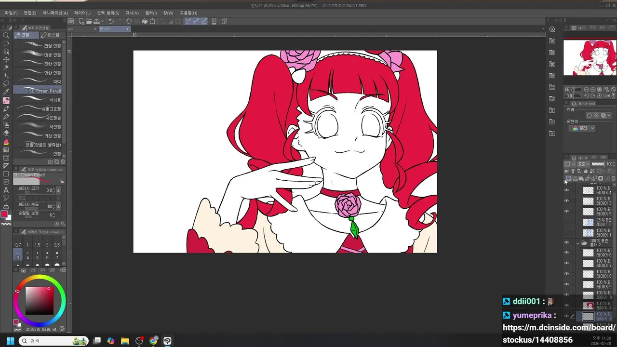Viewport: 617px width, 347px height.
Task: Click the help question mark icon in the command bar
Action: click(224, 21)
